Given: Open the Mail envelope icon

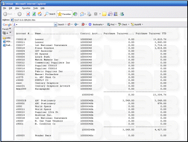Looking at the screenshot, I should tap(82, 14).
